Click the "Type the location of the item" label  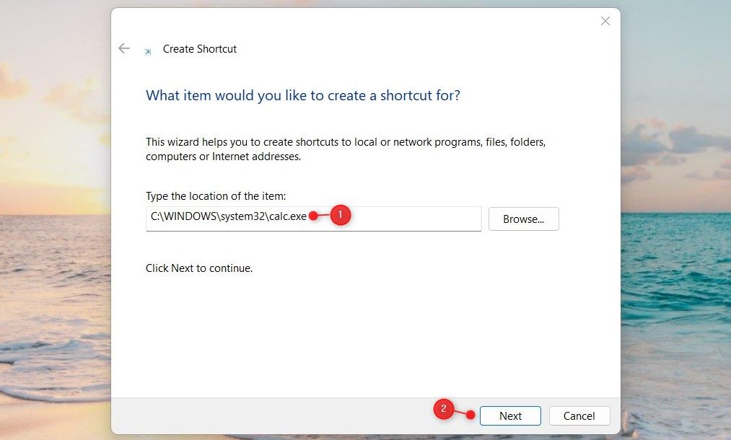pyautogui.click(x=216, y=196)
